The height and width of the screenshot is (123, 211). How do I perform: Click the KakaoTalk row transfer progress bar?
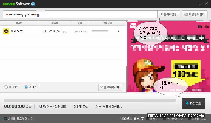tap(100, 31)
